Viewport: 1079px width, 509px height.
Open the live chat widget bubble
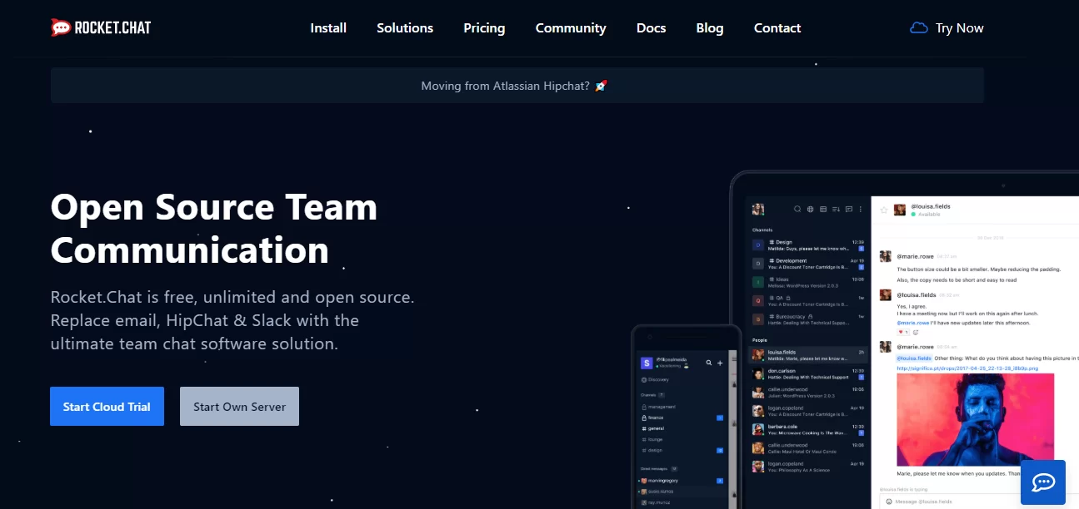tap(1042, 482)
